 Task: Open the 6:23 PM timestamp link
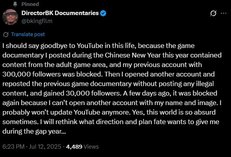(14, 147)
